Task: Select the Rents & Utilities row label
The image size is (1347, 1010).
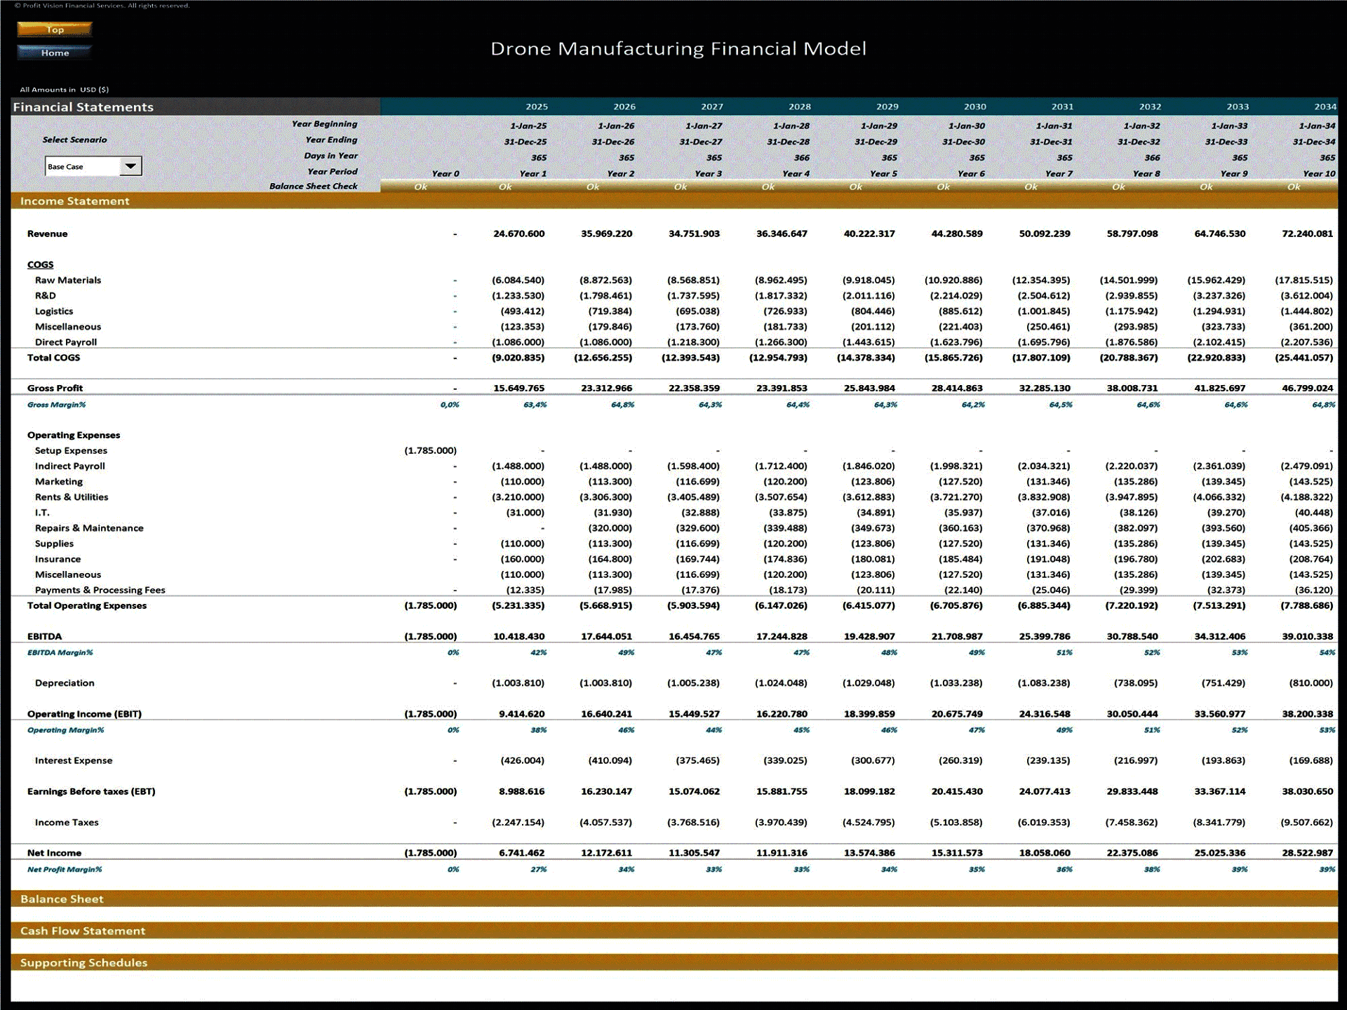Action: [72, 497]
